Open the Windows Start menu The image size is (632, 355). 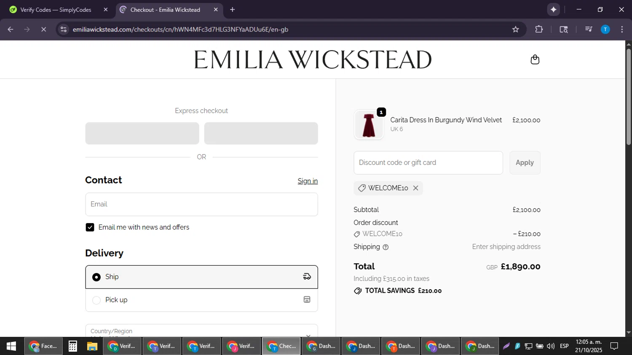pos(11,346)
